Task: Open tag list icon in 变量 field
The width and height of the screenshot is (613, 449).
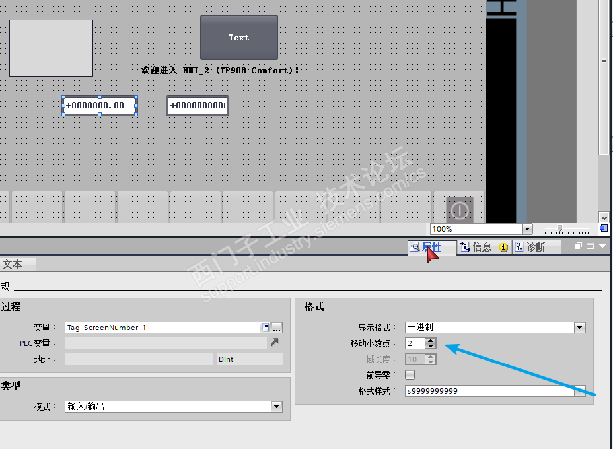Action: (266, 328)
